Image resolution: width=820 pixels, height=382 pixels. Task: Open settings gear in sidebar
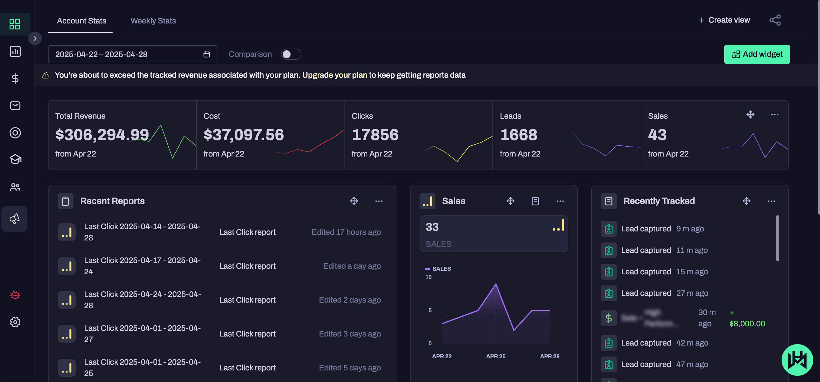click(15, 322)
